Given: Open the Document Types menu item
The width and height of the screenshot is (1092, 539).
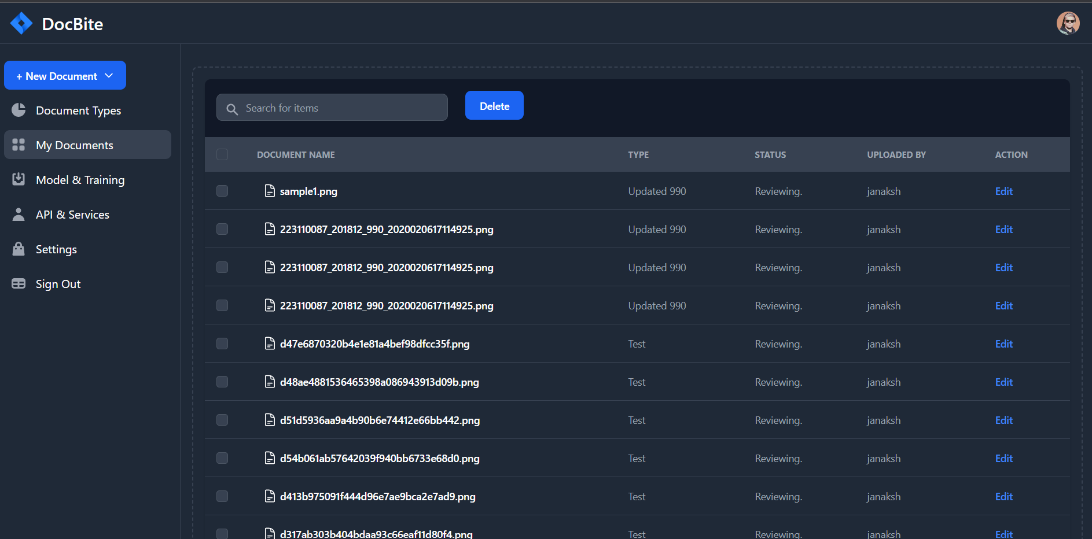Looking at the screenshot, I should (87, 110).
